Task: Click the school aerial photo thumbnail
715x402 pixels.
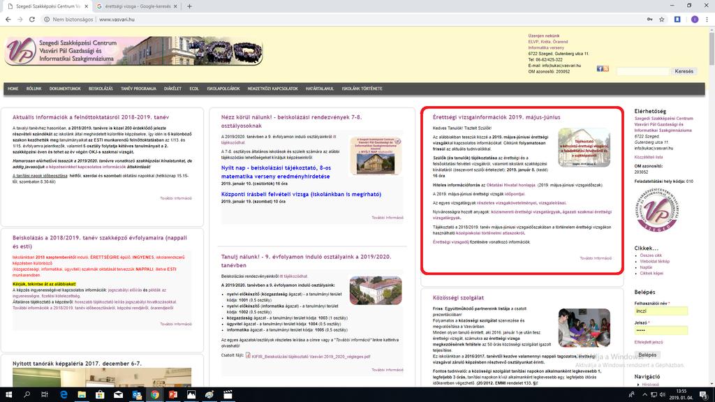Action: (x=376, y=291)
